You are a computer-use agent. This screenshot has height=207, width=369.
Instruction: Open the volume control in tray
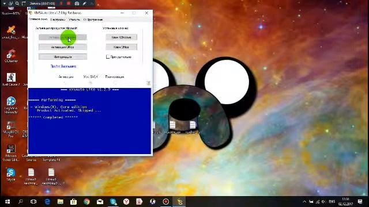click(324, 202)
